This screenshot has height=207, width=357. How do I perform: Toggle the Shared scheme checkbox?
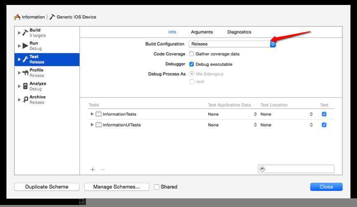156,187
